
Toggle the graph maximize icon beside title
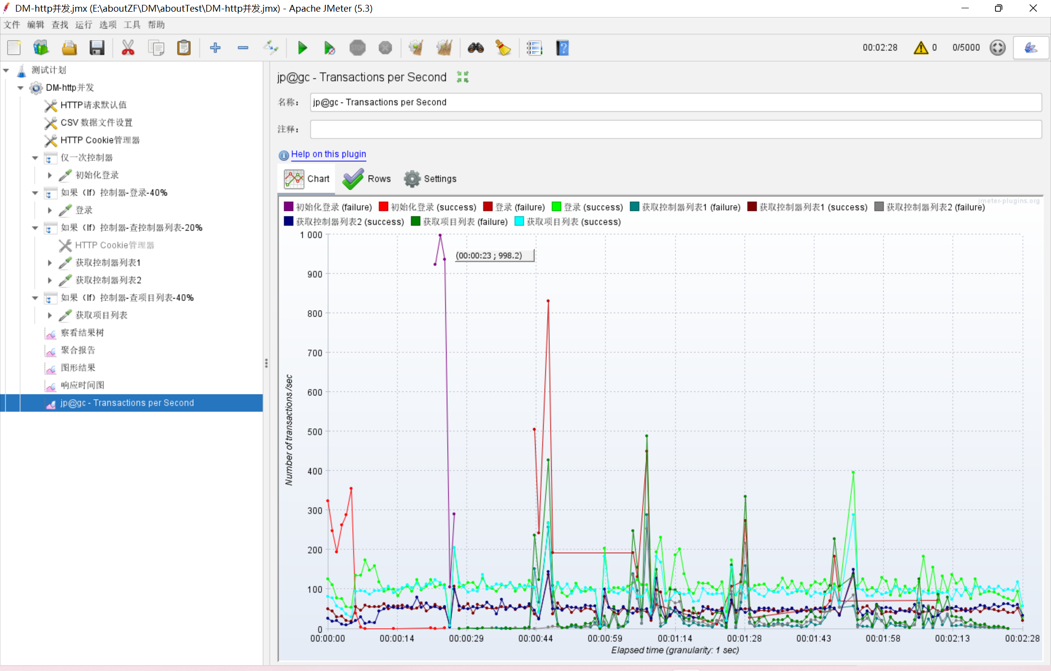click(x=463, y=77)
